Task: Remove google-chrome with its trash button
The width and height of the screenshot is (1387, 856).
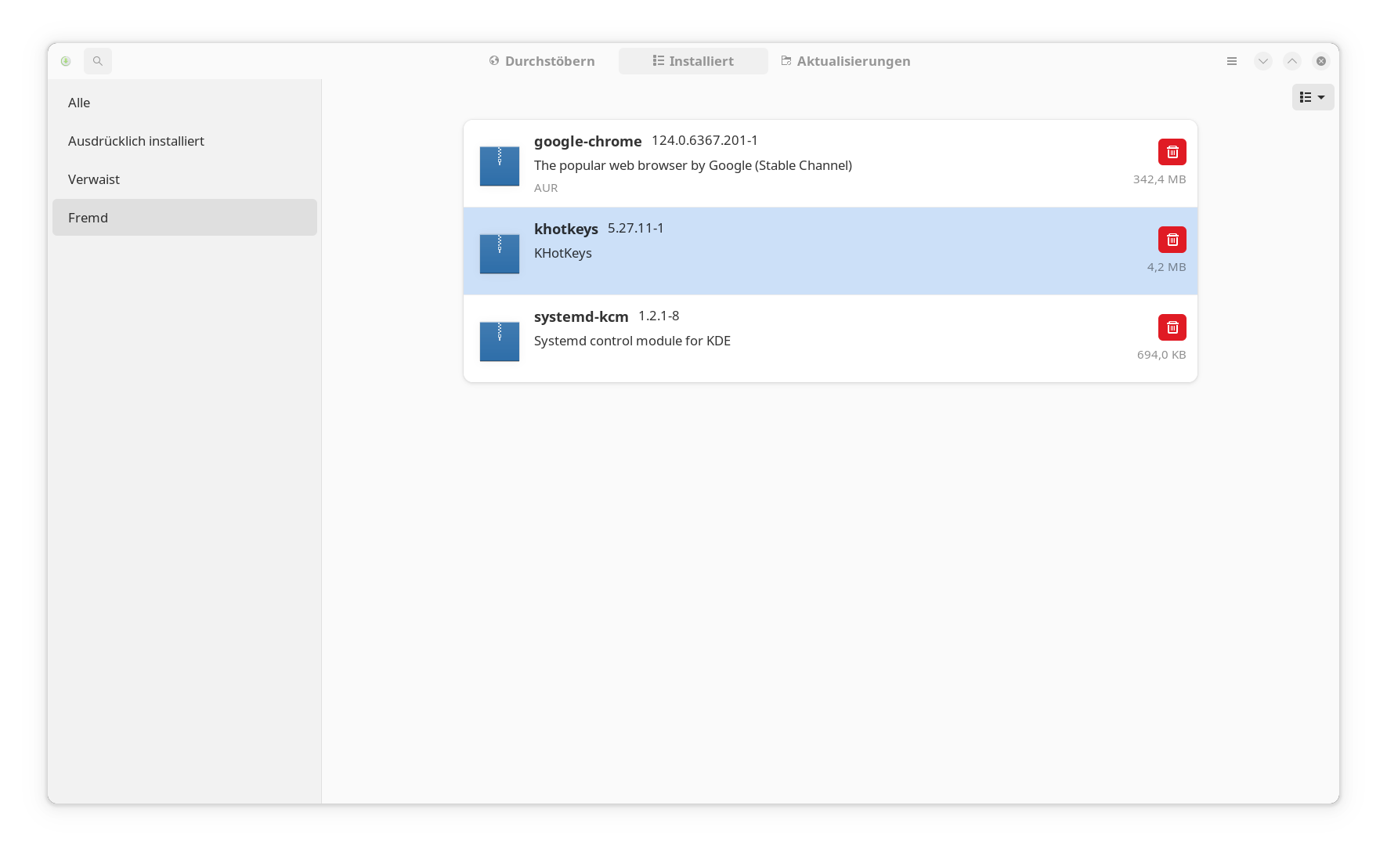Action: pyautogui.click(x=1172, y=152)
